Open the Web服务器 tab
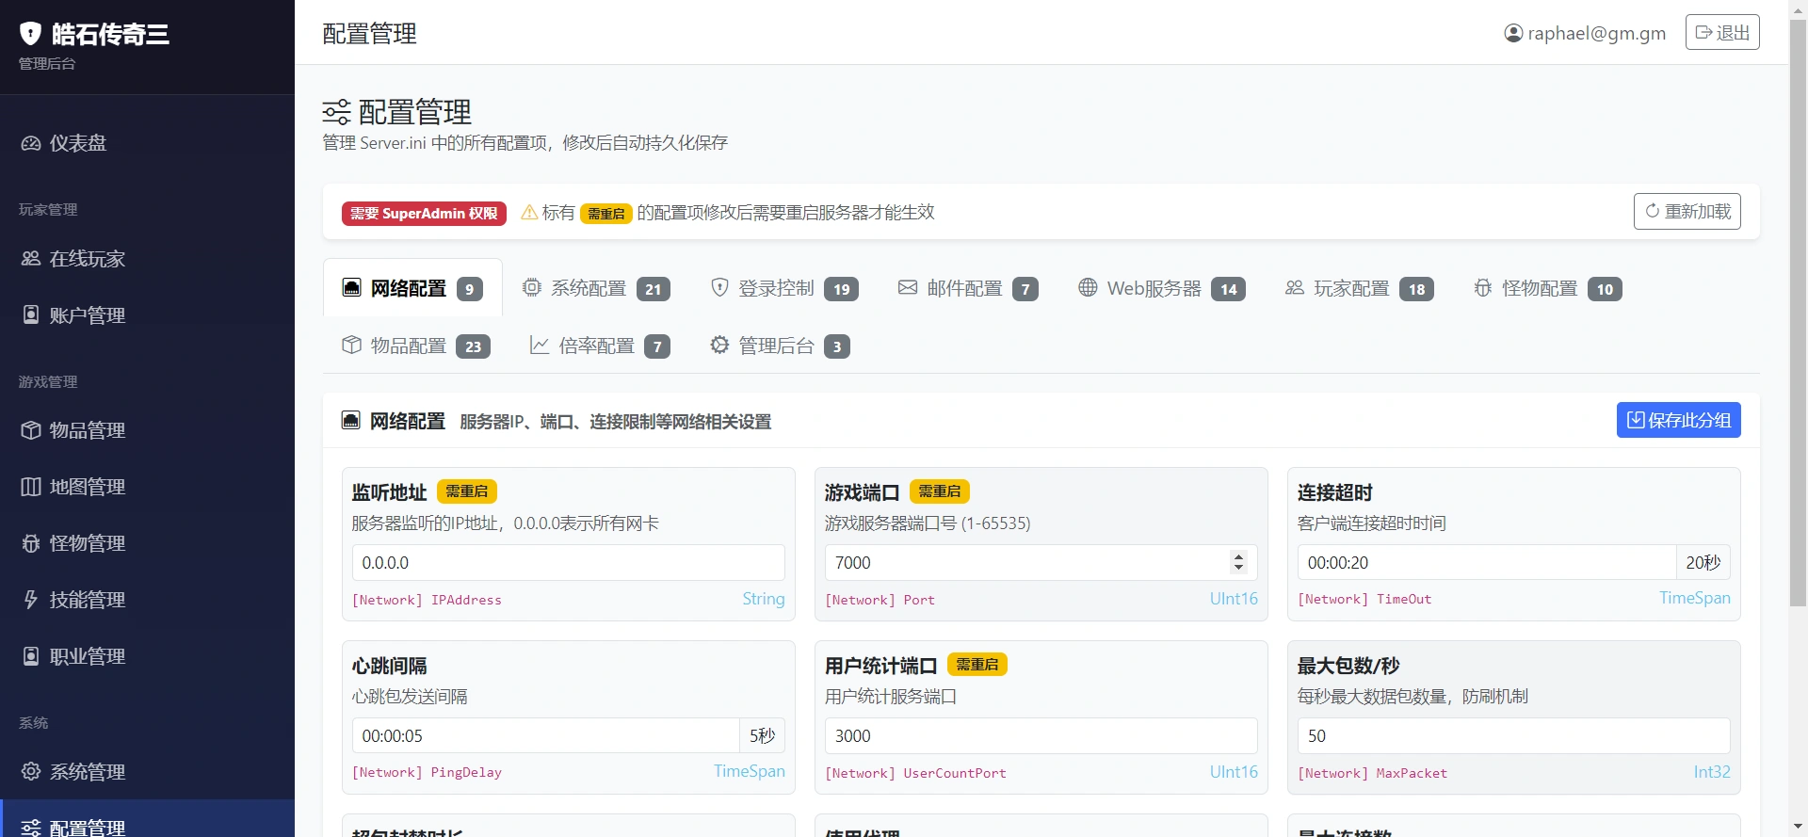This screenshot has height=837, width=1808. point(1160,288)
